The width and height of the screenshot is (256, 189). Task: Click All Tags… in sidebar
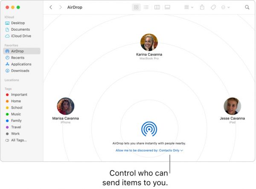click(x=18, y=140)
